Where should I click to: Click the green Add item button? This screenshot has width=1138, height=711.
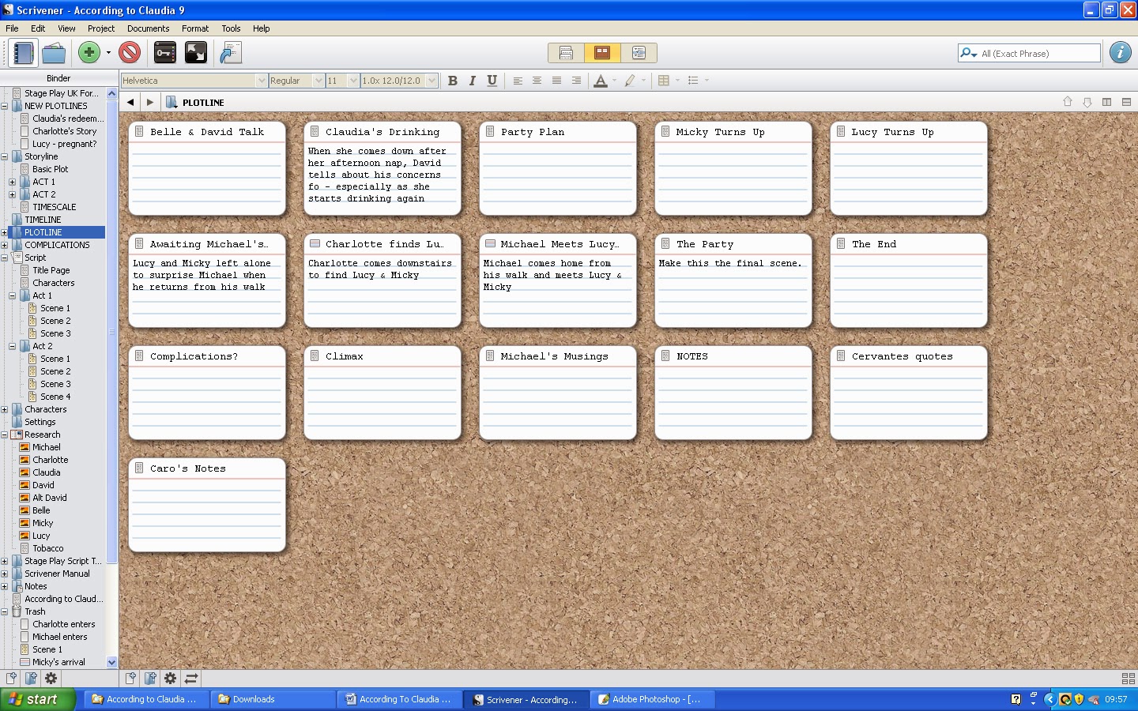point(89,53)
